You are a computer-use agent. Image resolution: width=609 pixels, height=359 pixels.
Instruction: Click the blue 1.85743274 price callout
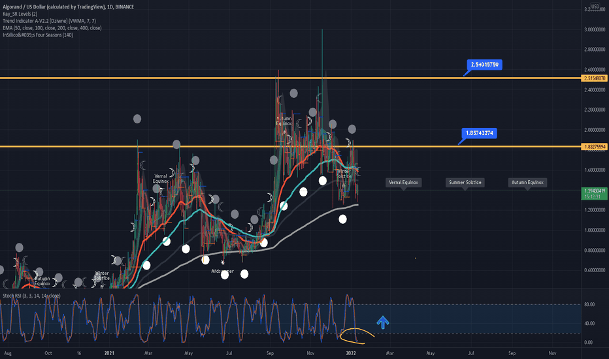(479, 133)
